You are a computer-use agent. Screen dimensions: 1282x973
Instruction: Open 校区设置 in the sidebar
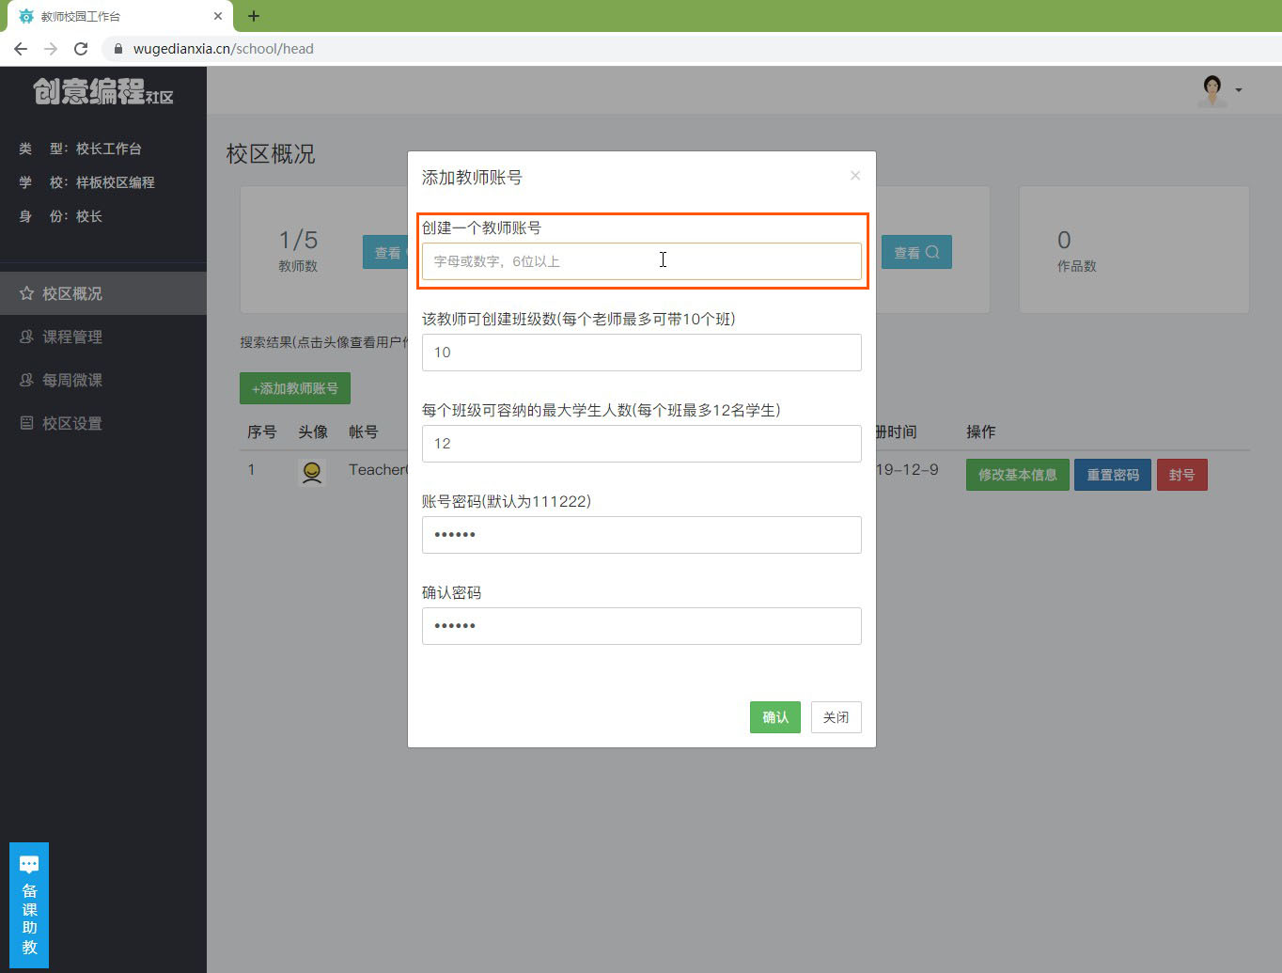103,423
